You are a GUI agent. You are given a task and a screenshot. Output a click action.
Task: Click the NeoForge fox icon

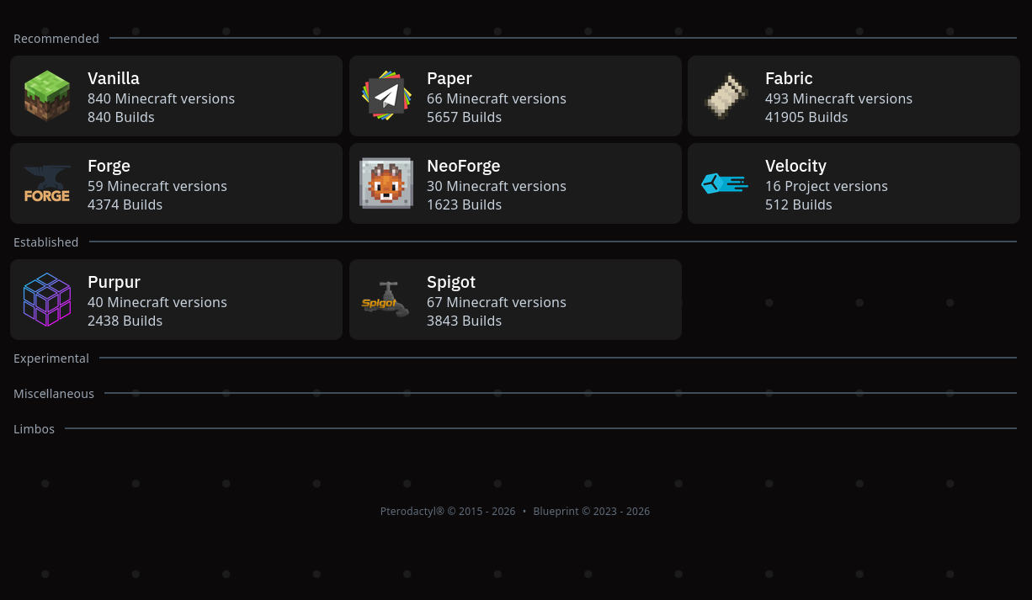[x=386, y=183]
